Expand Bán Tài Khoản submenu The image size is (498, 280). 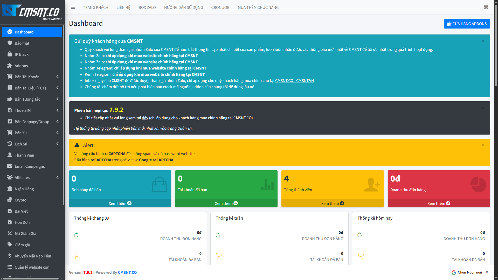click(x=57, y=77)
